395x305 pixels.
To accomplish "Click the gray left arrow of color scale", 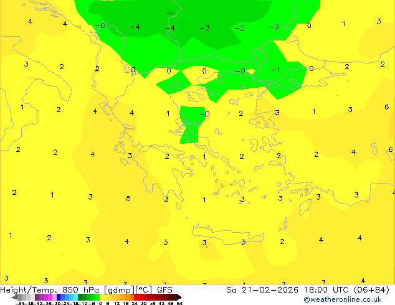I will (x=14, y=297).
